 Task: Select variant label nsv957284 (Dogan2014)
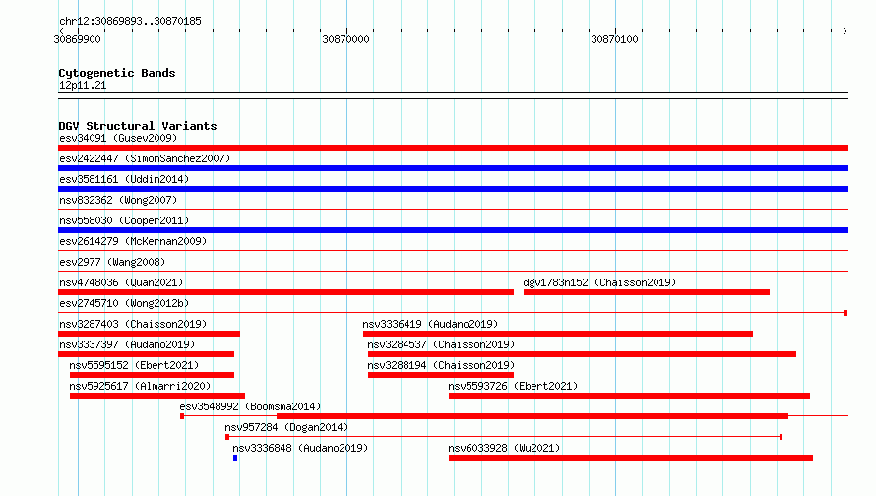(x=286, y=427)
